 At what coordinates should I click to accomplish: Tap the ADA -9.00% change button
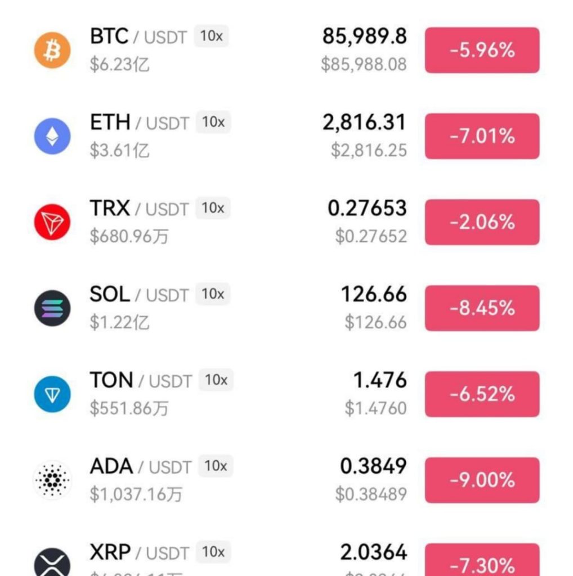click(x=482, y=480)
